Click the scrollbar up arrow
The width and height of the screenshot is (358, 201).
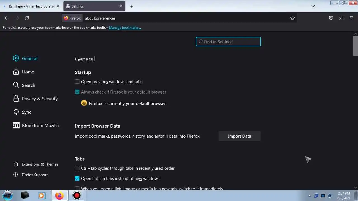(x=355, y=34)
